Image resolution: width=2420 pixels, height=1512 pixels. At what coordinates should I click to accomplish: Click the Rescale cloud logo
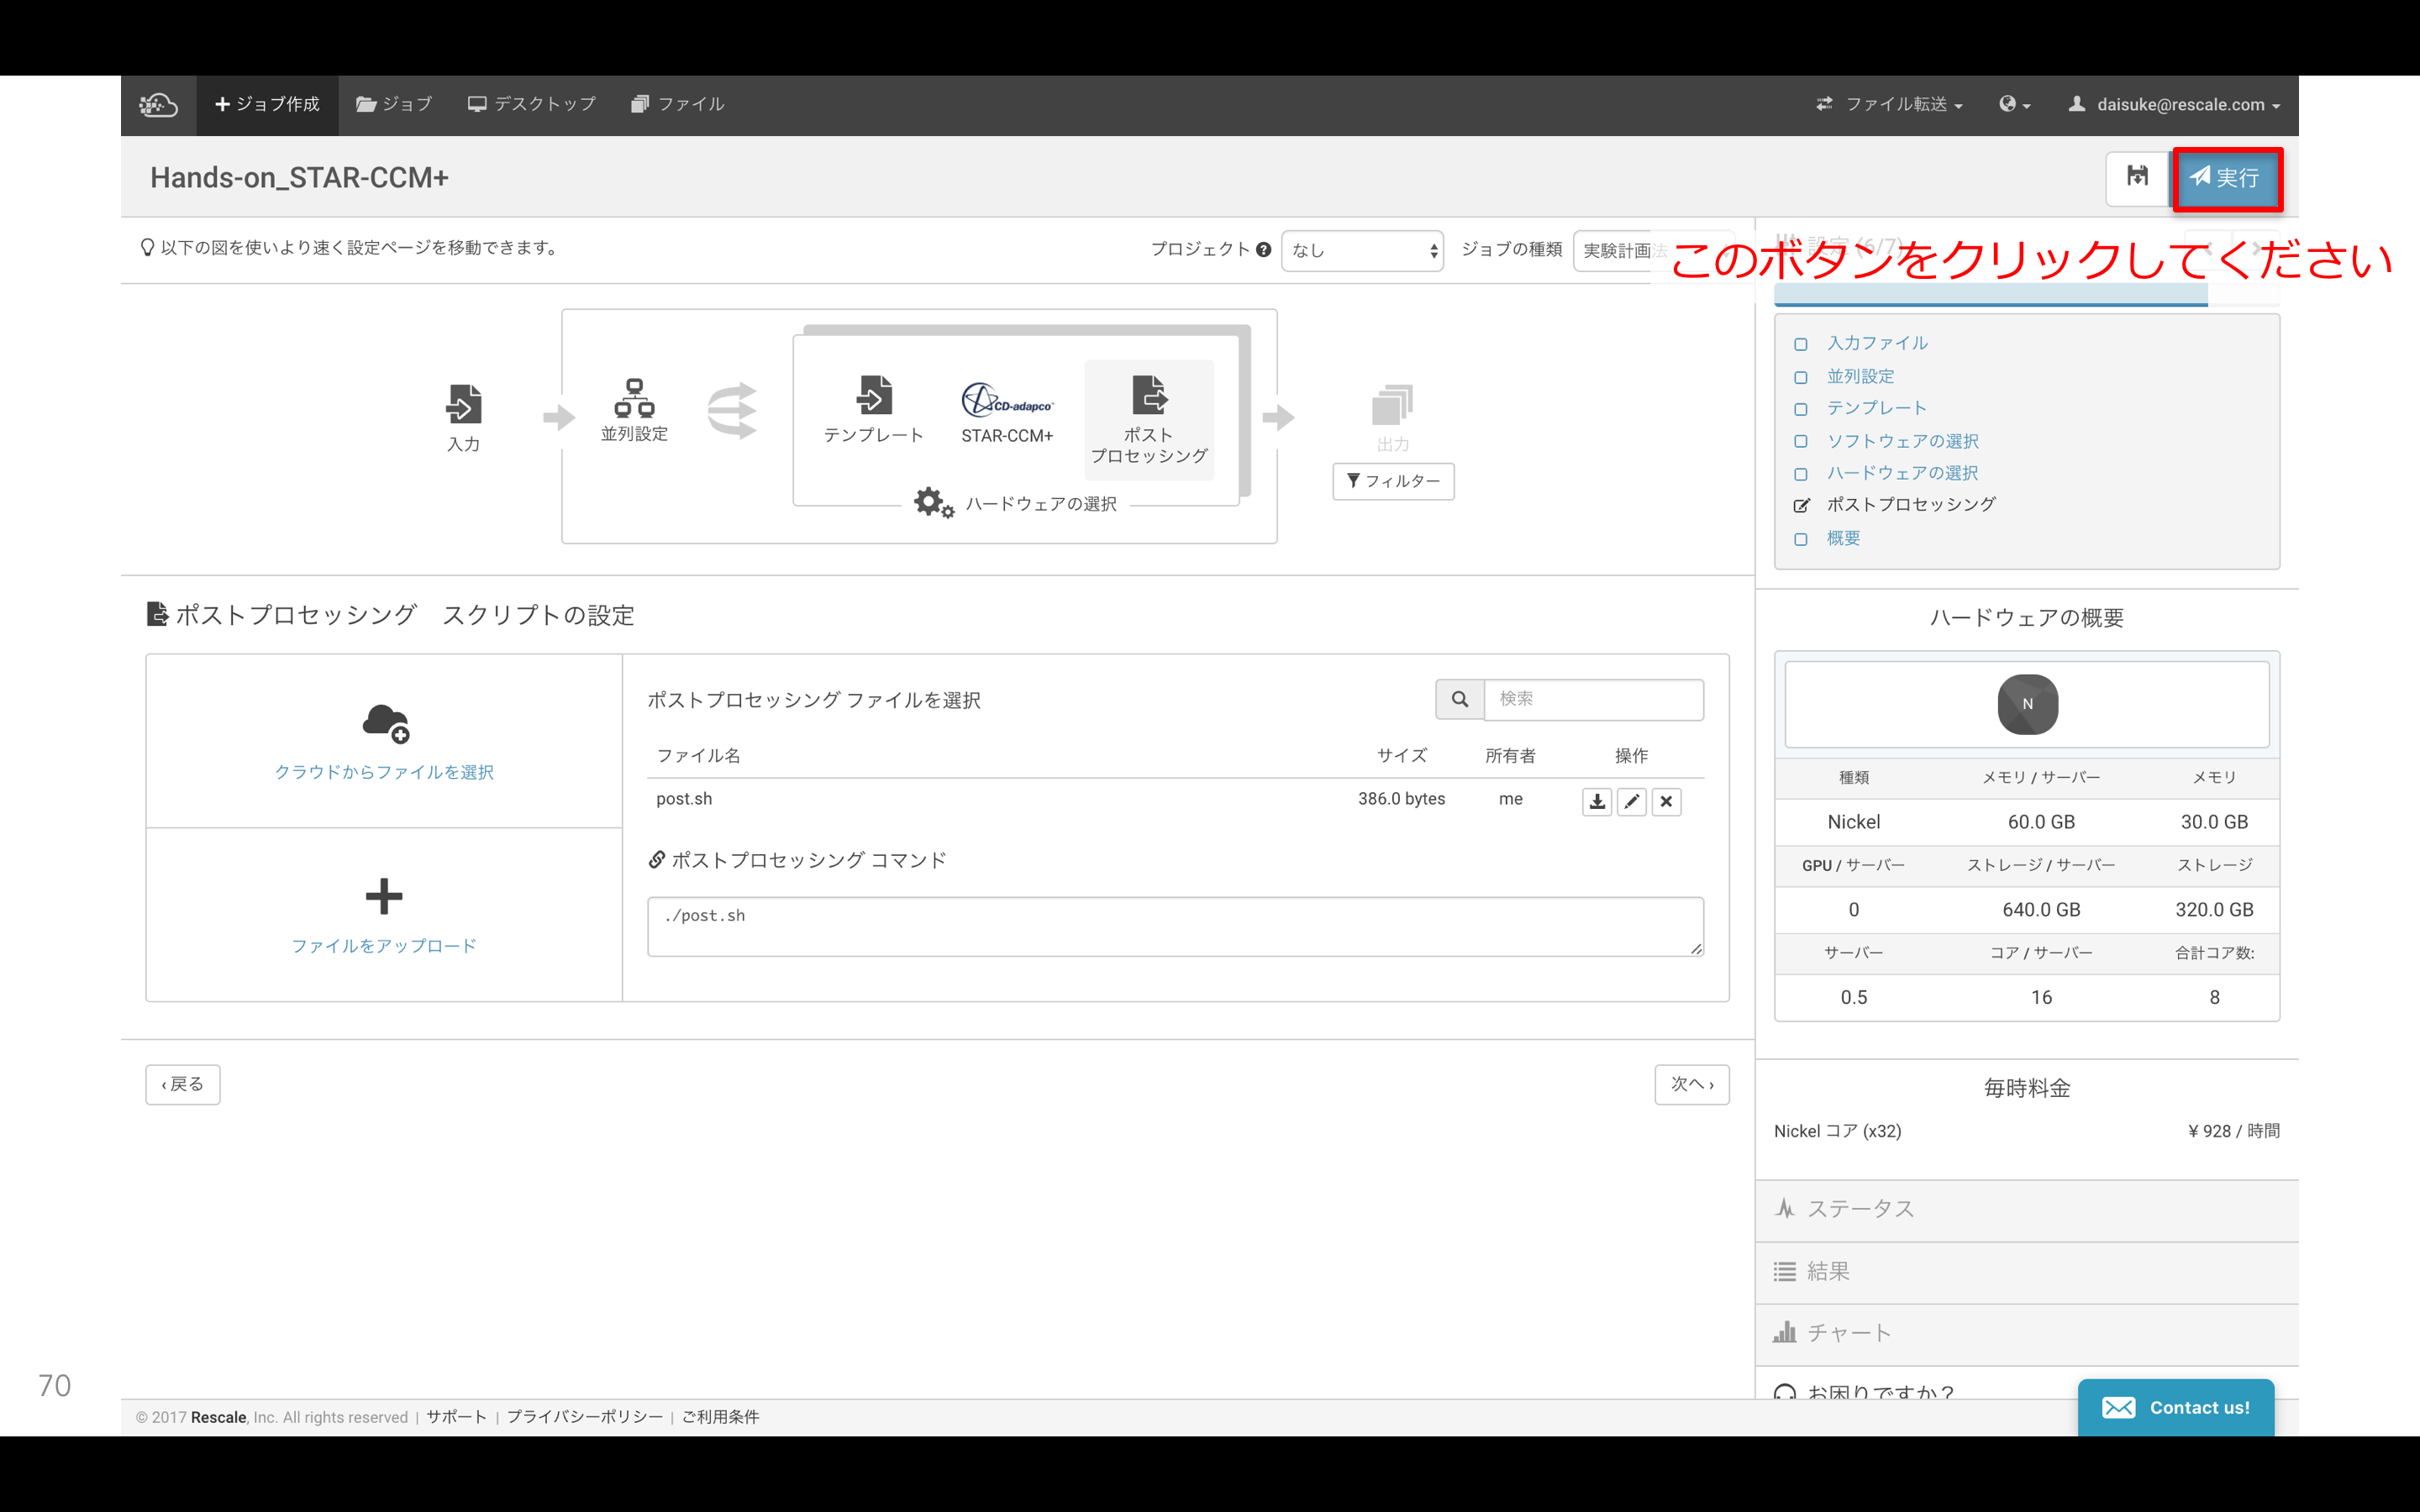[158, 104]
